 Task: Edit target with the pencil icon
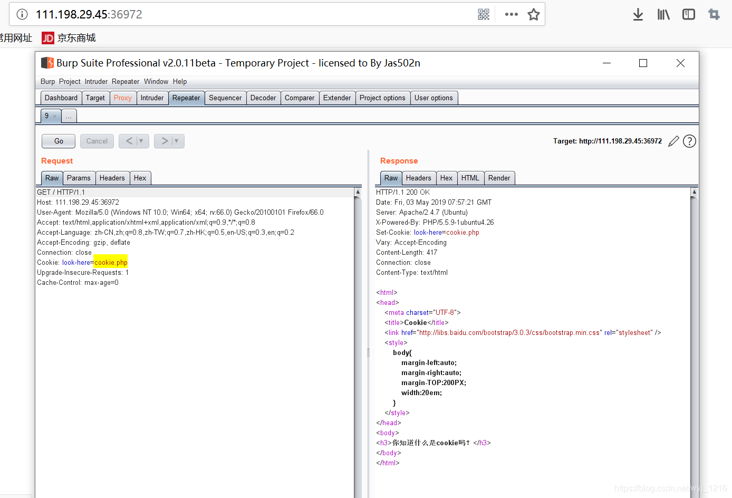[673, 141]
